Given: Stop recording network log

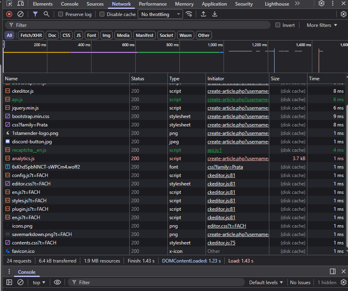Looking at the screenshot, I should [x=9, y=14].
